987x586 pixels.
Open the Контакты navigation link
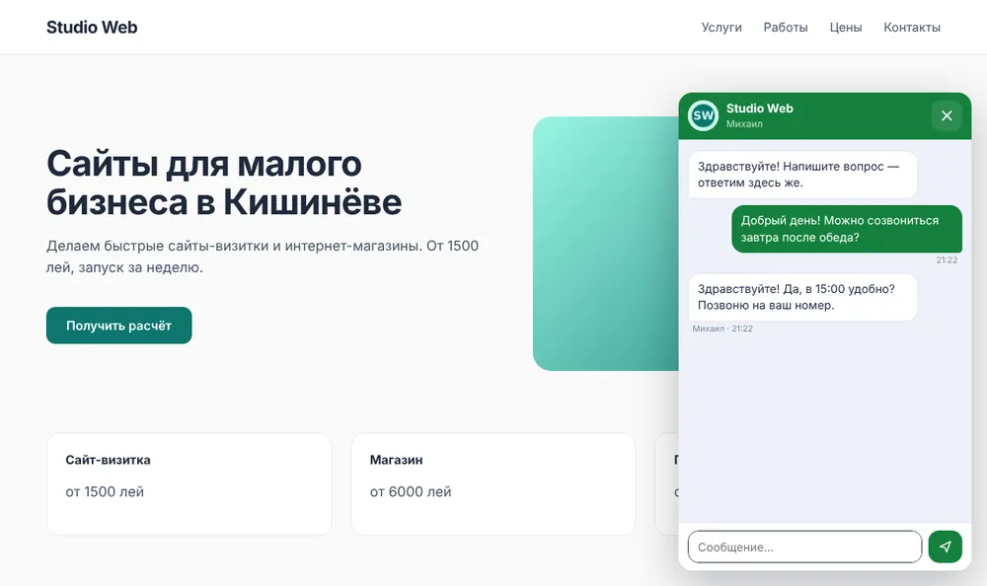[x=911, y=28]
